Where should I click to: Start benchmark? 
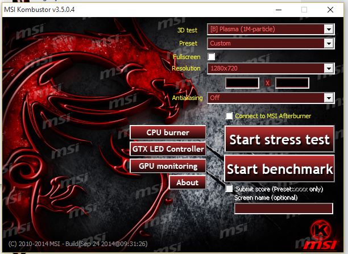point(279,169)
